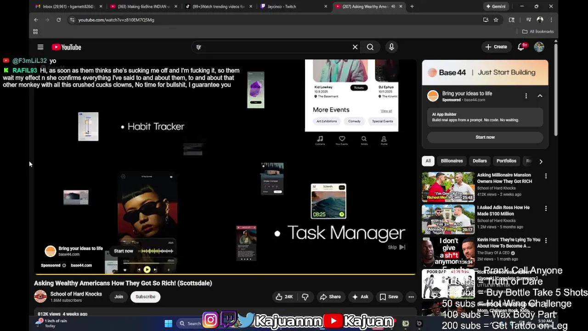Click the search magnifier button
Image resolution: width=588 pixels, height=331 pixels.
[x=370, y=47]
